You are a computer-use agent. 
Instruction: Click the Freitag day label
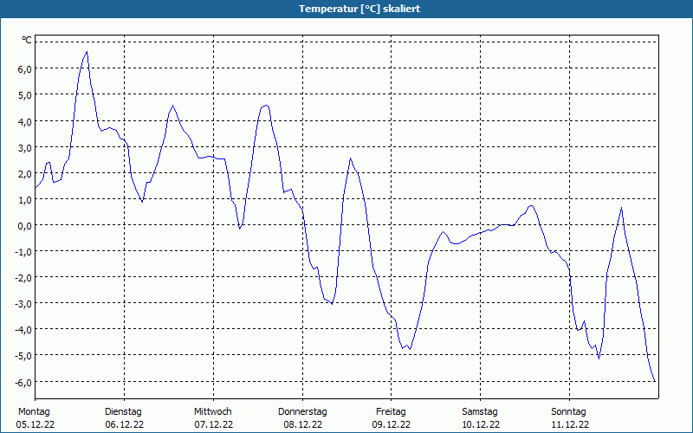click(392, 412)
